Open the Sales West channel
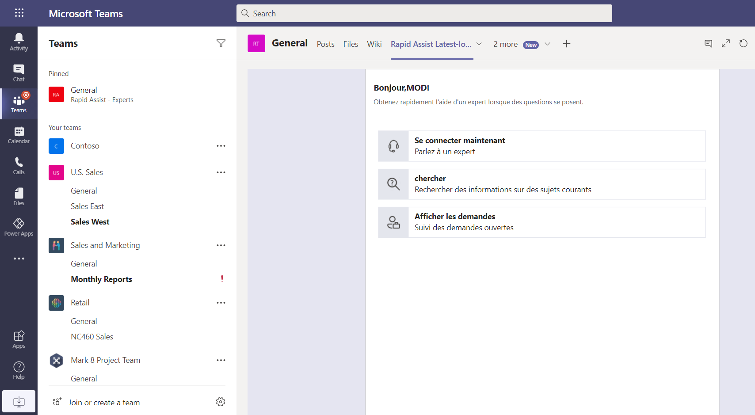Image resolution: width=755 pixels, height=415 pixels. tap(90, 222)
